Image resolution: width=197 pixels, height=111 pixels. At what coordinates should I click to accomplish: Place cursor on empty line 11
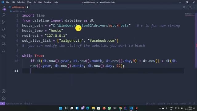click(x=103, y=71)
